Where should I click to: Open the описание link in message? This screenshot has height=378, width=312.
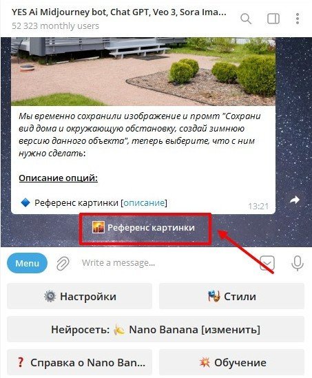[x=144, y=202]
